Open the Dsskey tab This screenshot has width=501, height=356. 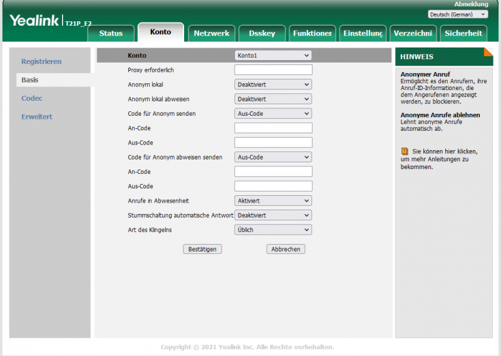tap(262, 33)
